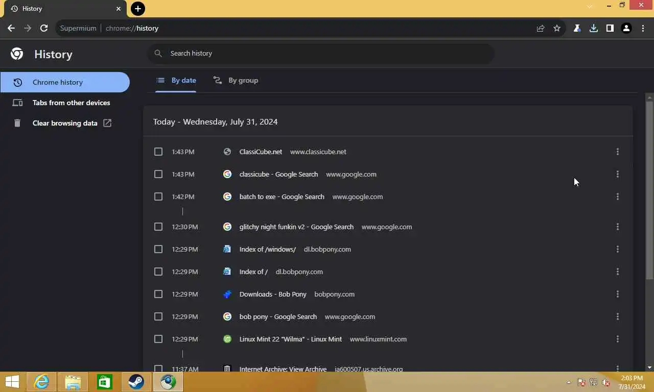This screenshot has height=392, width=654.
Task: Click the trash icon next to Clear browsing data
Action: point(17,123)
